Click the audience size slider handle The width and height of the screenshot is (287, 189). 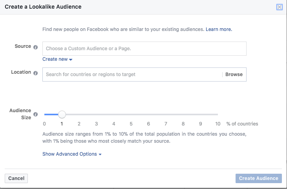pos(62,114)
